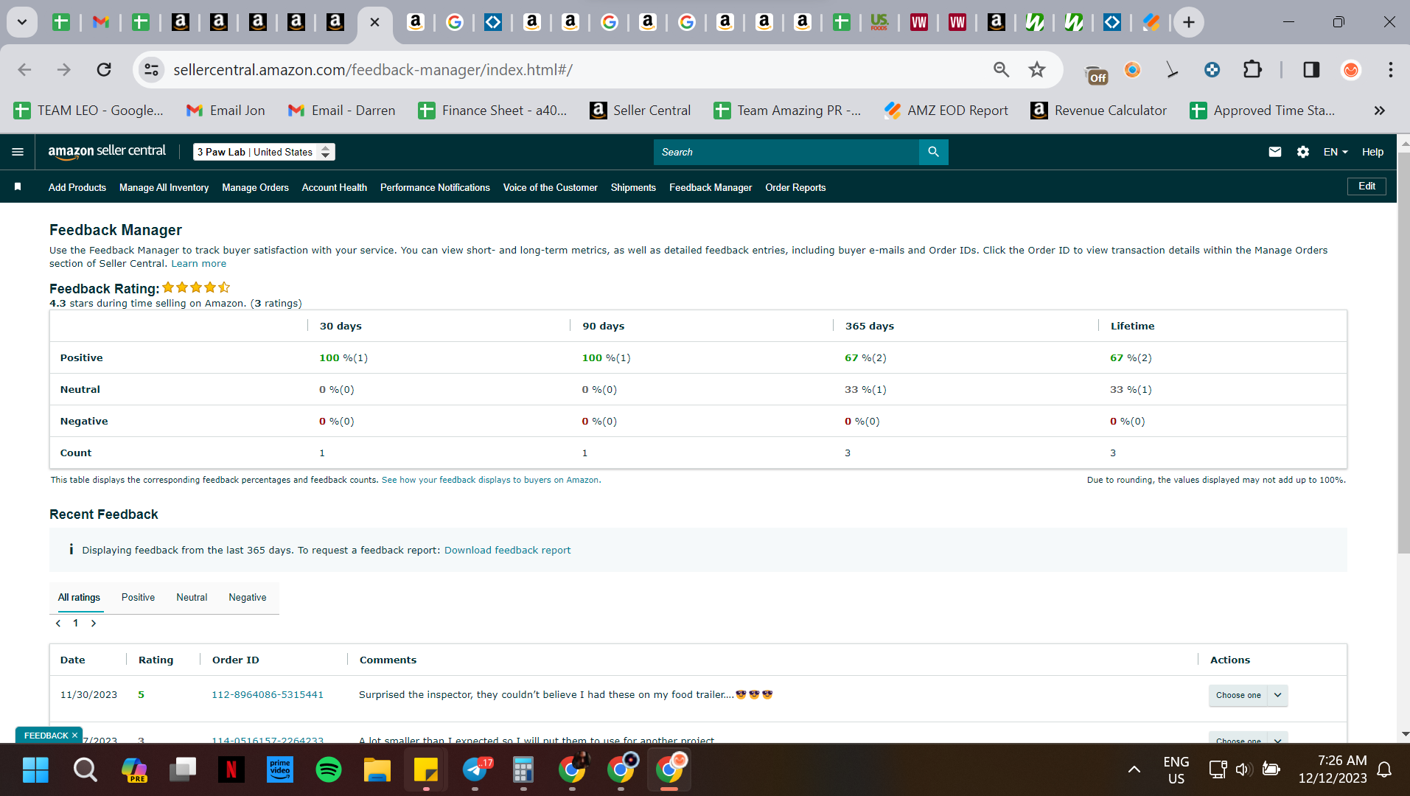The height and width of the screenshot is (796, 1410).
Task: Click the page vertical scrollbar thumb
Action: 1403,354
